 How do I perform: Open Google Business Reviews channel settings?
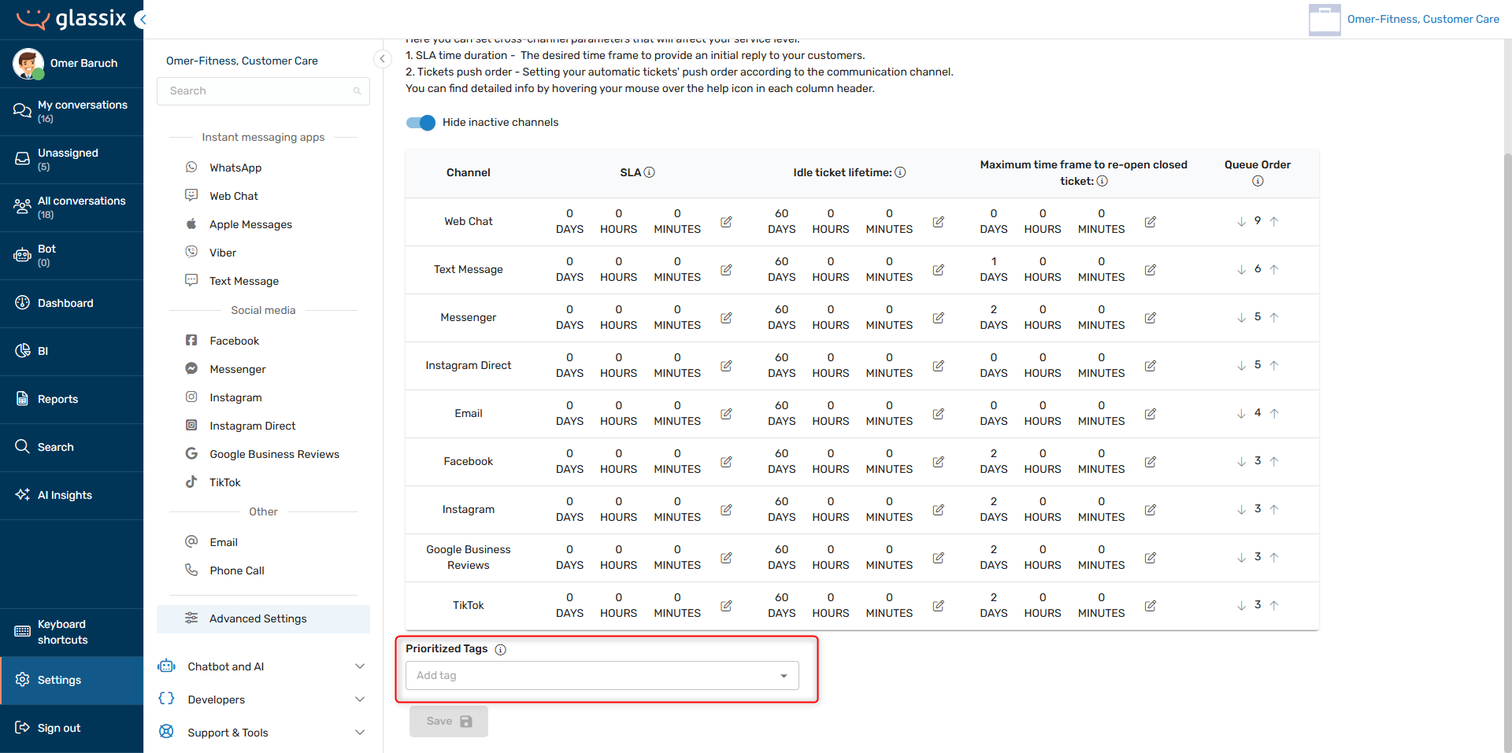tap(274, 454)
